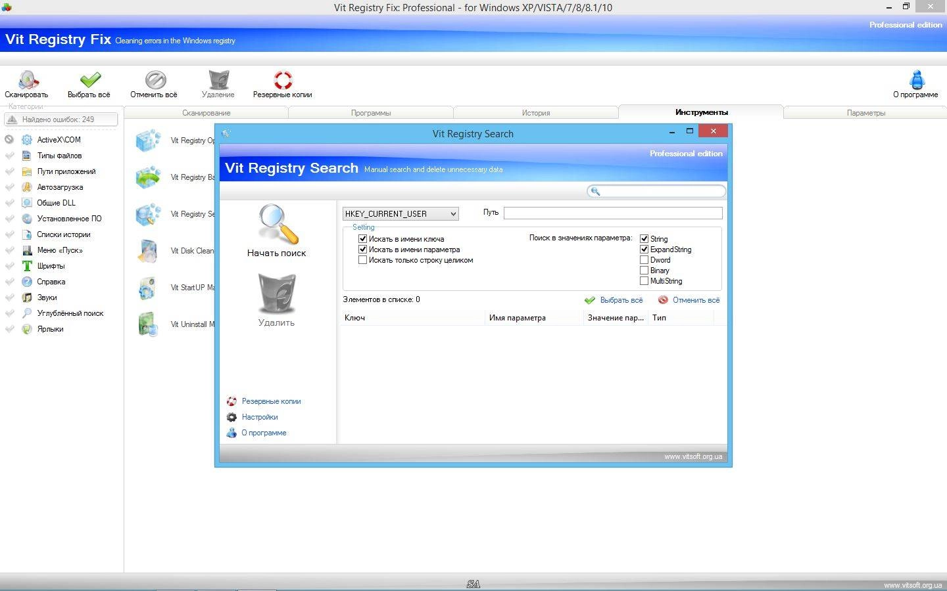
Task: Click the Отменить всё toolbar icon
Action: [155, 79]
